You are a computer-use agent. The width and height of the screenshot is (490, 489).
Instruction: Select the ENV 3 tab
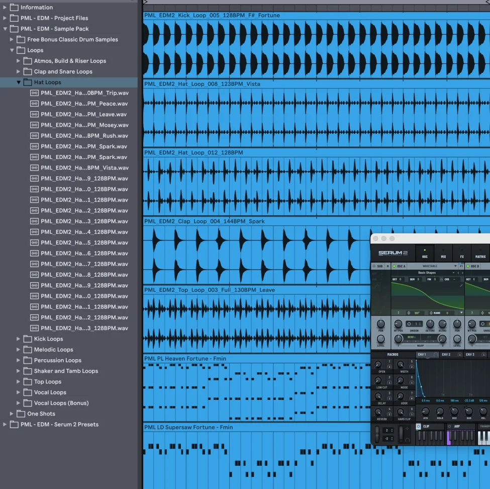click(x=475, y=355)
